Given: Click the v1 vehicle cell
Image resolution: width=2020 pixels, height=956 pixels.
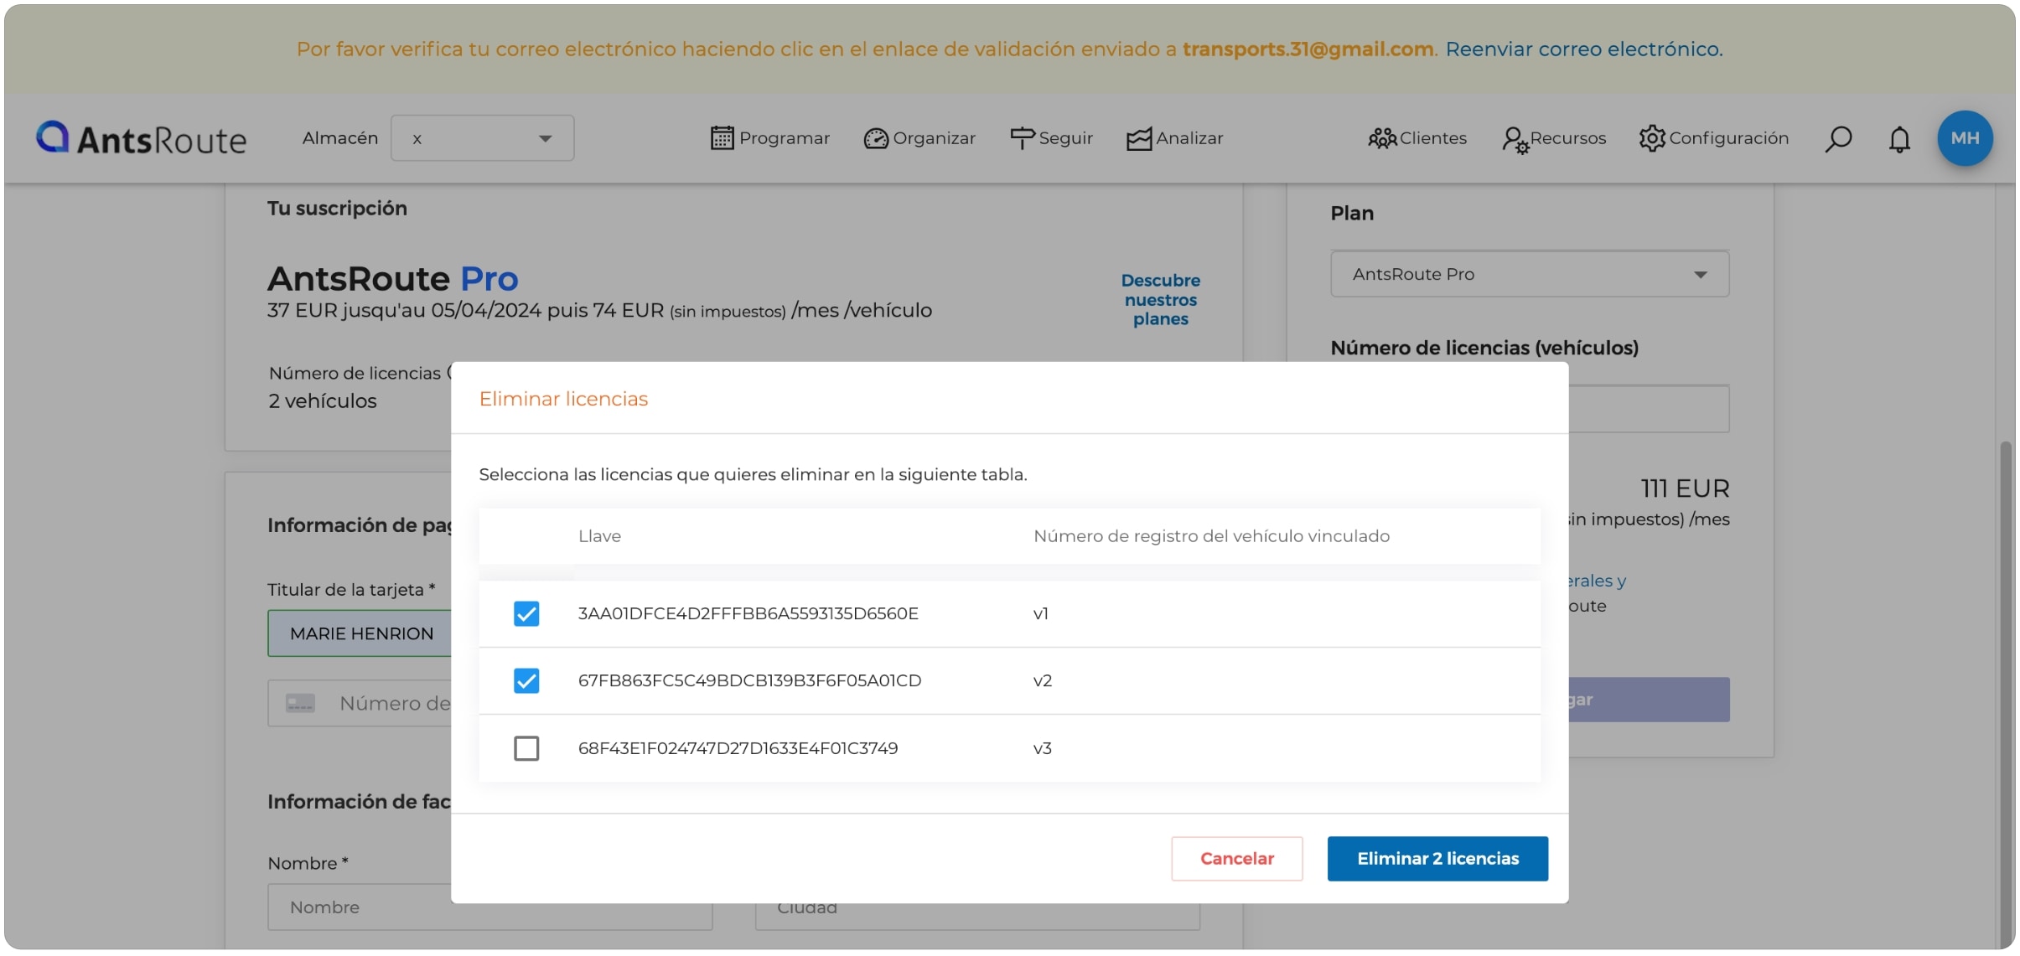Looking at the screenshot, I should click(1040, 613).
